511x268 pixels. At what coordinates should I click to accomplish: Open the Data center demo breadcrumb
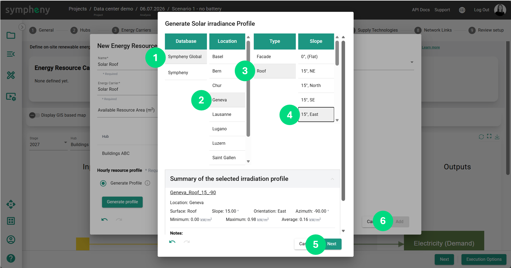pyautogui.click(x=113, y=9)
